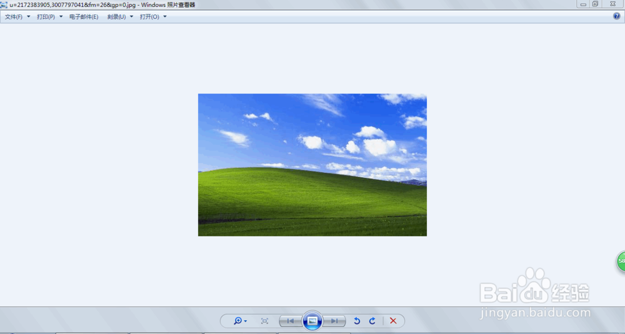
Task: Open the zoom magnifier control
Action: click(x=238, y=321)
